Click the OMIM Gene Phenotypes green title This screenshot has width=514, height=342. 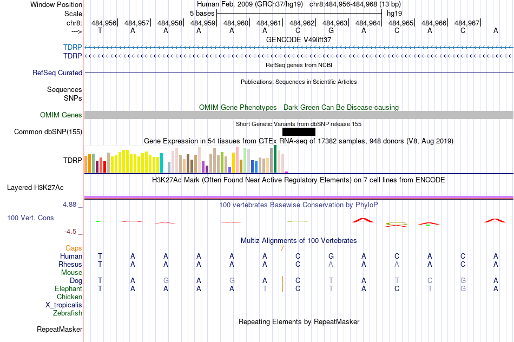pos(299,107)
